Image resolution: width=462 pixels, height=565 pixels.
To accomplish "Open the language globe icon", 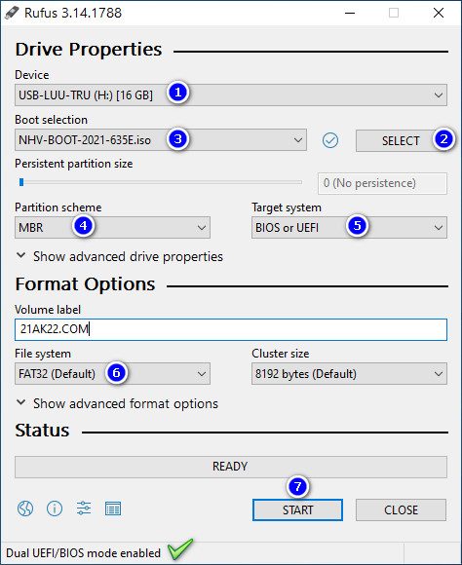I will click(x=25, y=508).
